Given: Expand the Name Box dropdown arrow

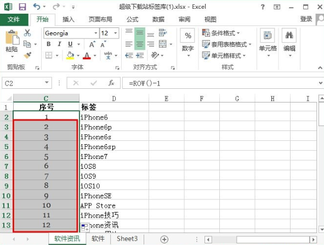Looking at the screenshot, I should click(x=47, y=83).
